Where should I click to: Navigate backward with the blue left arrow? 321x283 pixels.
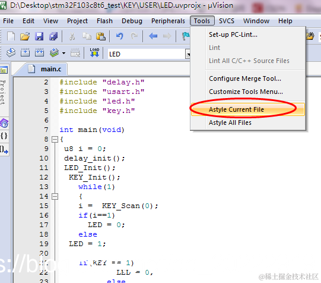click(x=153, y=36)
